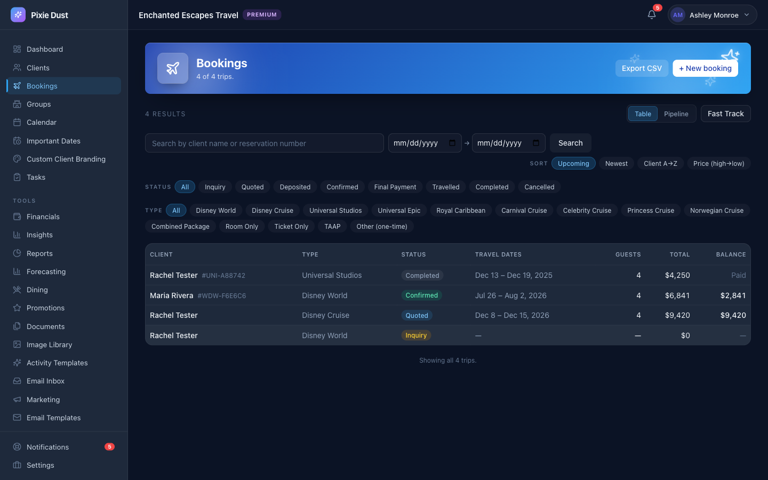Click the Tasks clipboard icon
This screenshot has width=768, height=480.
(x=17, y=177)
